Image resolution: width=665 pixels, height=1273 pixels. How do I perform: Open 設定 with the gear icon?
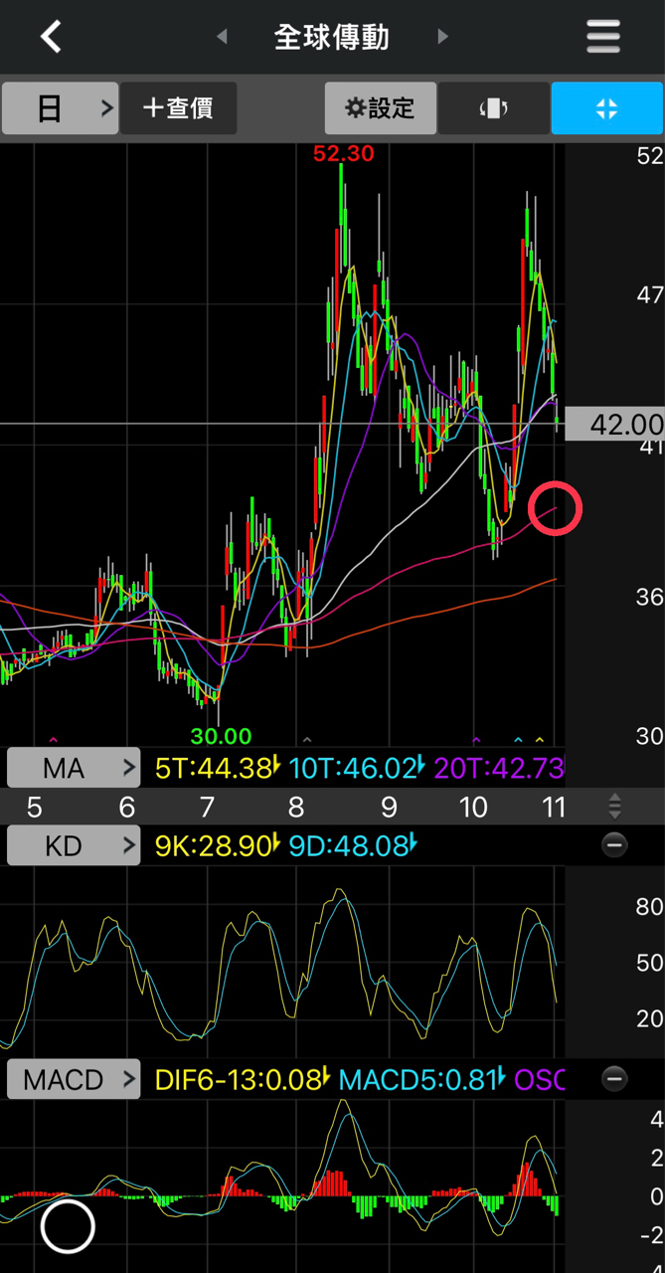click(x=380, y=108)
